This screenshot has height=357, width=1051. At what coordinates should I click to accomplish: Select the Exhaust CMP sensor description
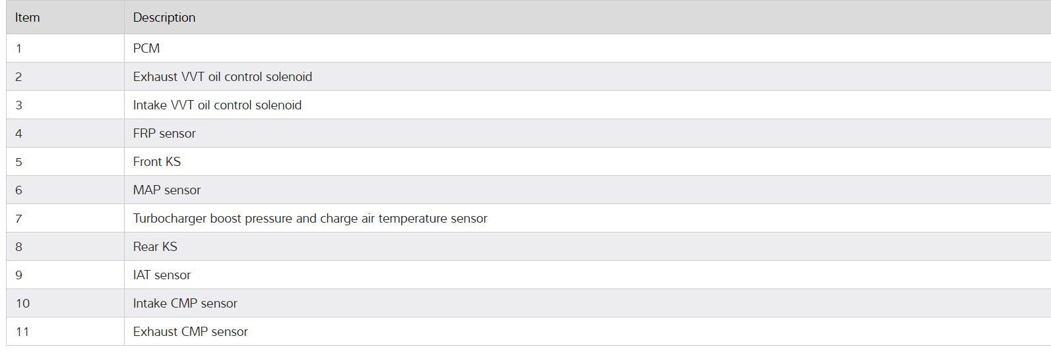click(191, 332)
